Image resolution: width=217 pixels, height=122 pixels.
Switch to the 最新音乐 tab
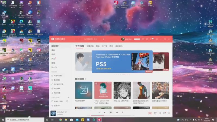click(x=119, y=46)
